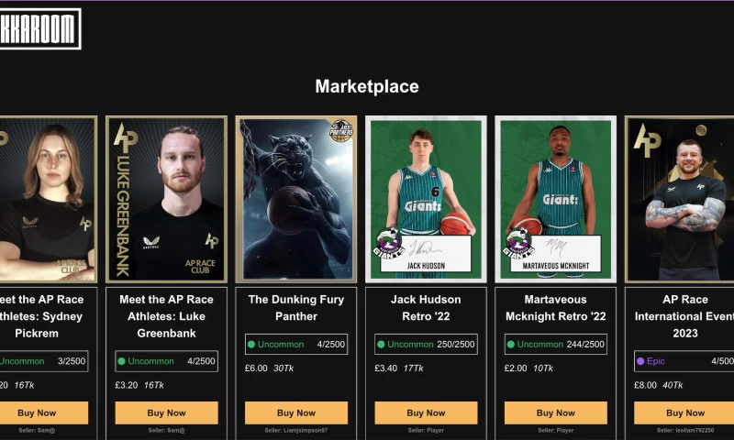Buy the Martaveous McKnight Retro '22 card
Image resolution: width=734 pixels, height=440 pixels.
(x=555, y=412)
